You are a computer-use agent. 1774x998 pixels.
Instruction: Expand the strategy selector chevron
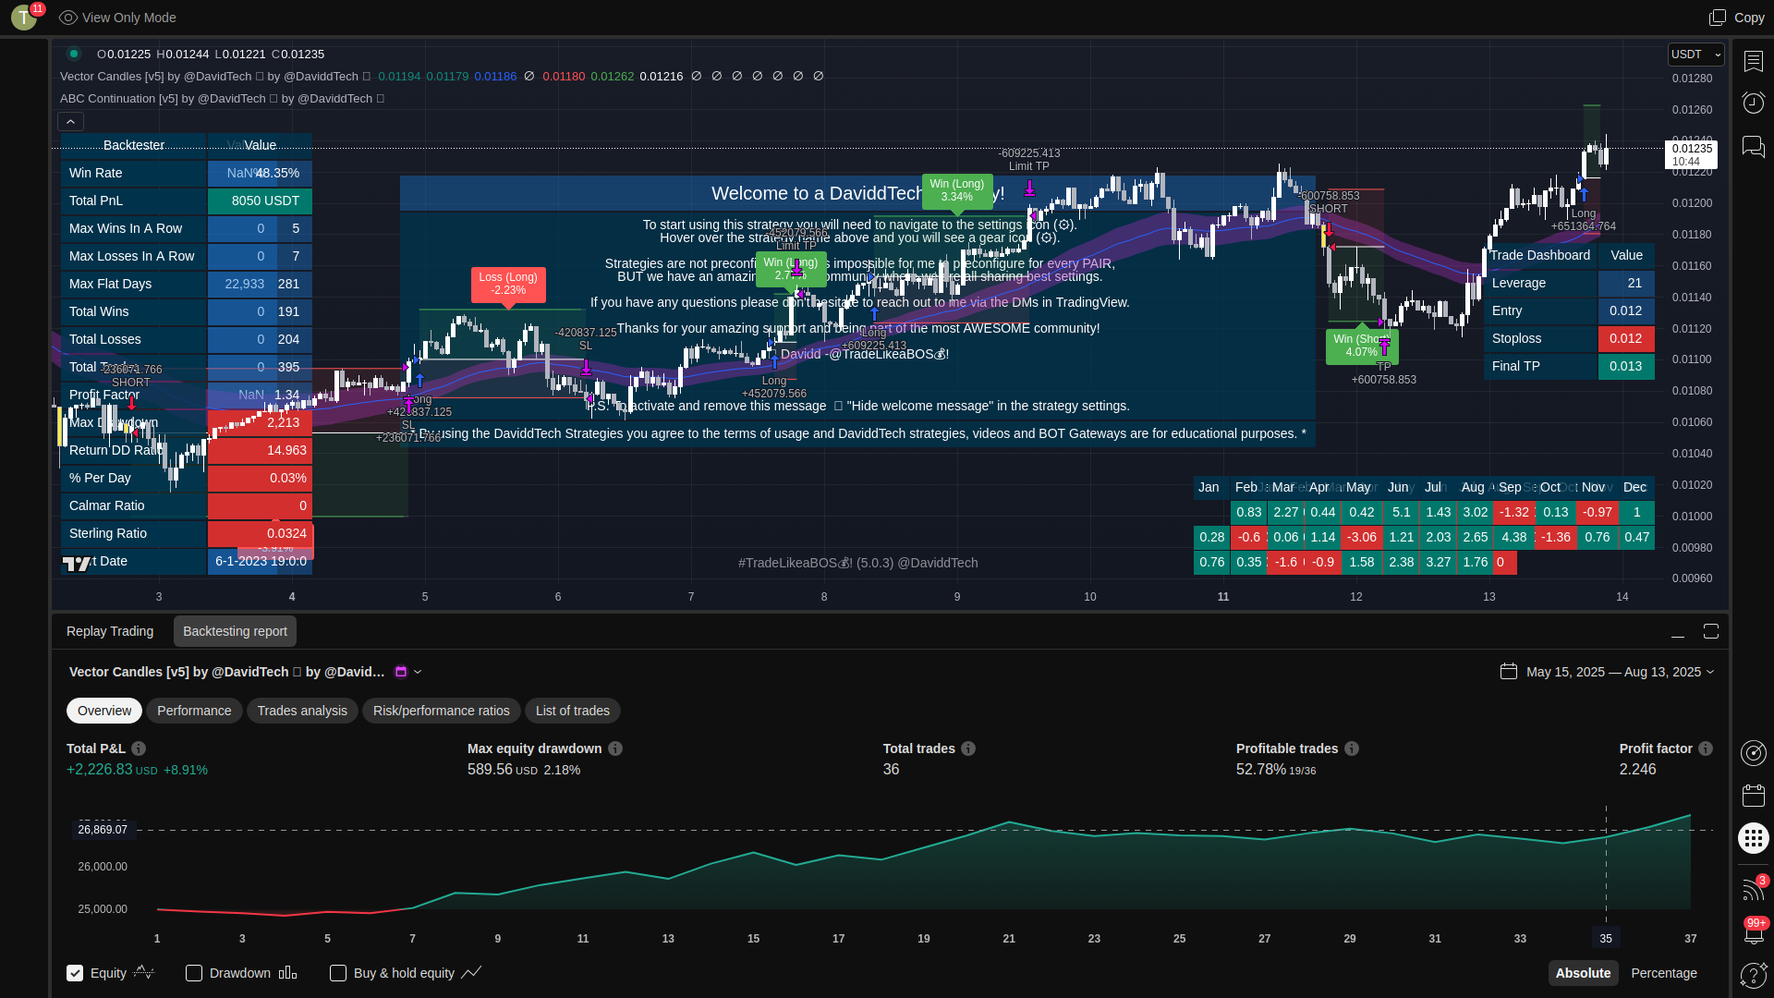(x=418, y=672)
